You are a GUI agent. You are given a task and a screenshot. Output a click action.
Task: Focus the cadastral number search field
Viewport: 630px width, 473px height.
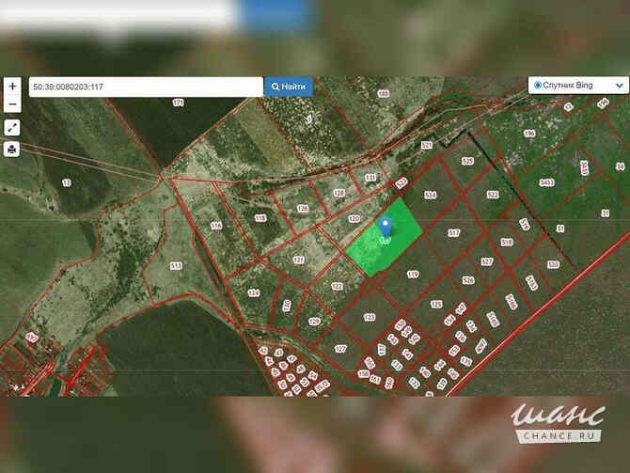pyautogui.click(x=146, y=87)
